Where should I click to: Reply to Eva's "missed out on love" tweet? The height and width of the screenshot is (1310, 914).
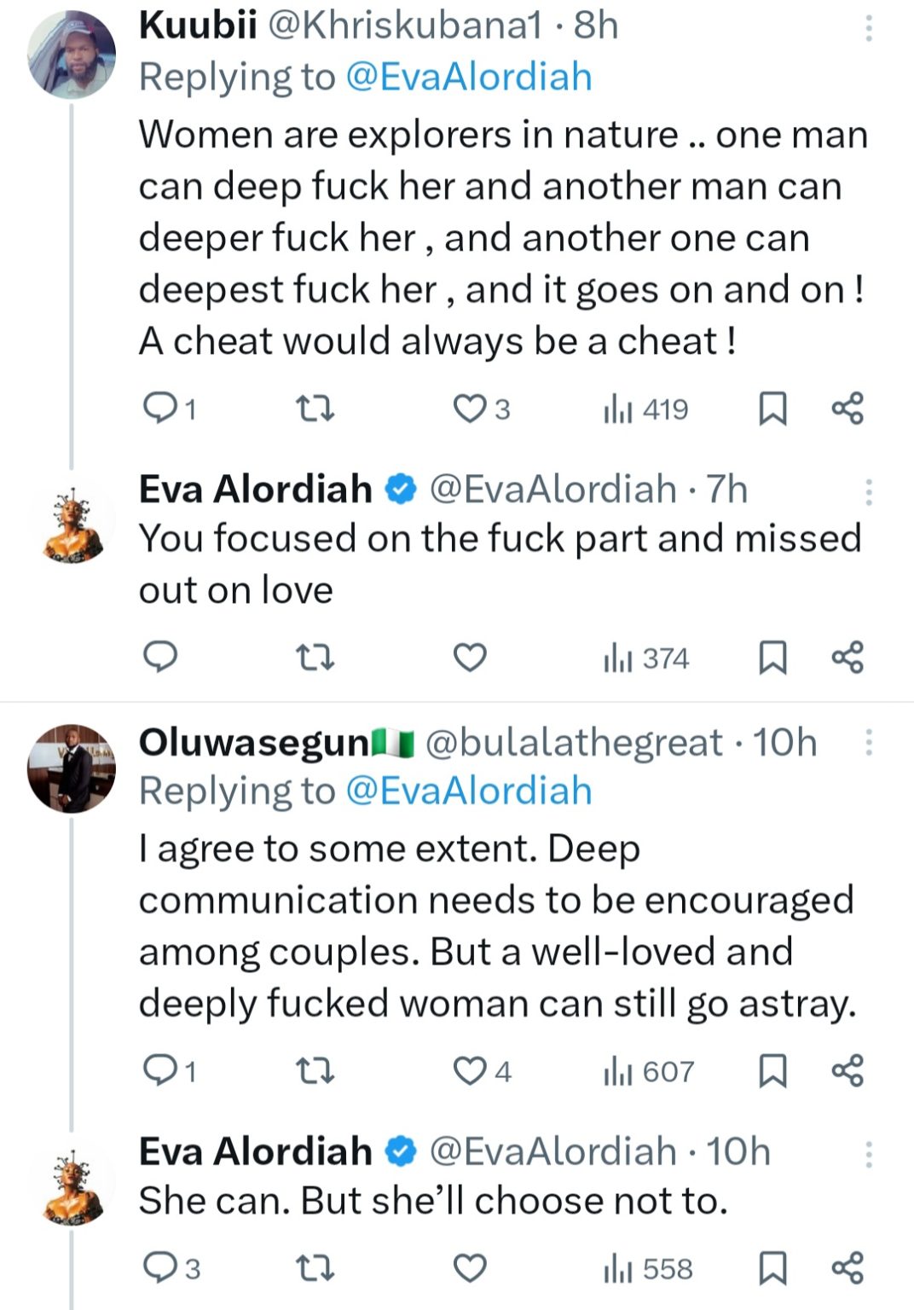click(159, 658)
